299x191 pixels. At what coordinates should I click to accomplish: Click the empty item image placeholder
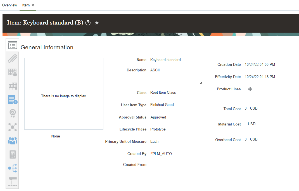point(64,94)
